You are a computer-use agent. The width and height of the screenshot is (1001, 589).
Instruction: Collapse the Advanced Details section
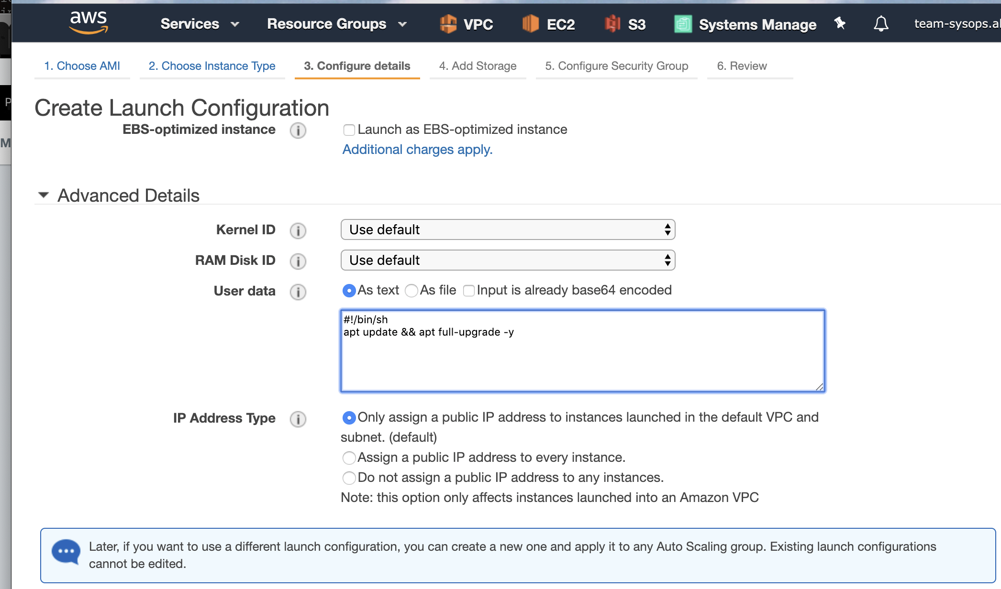44,195
